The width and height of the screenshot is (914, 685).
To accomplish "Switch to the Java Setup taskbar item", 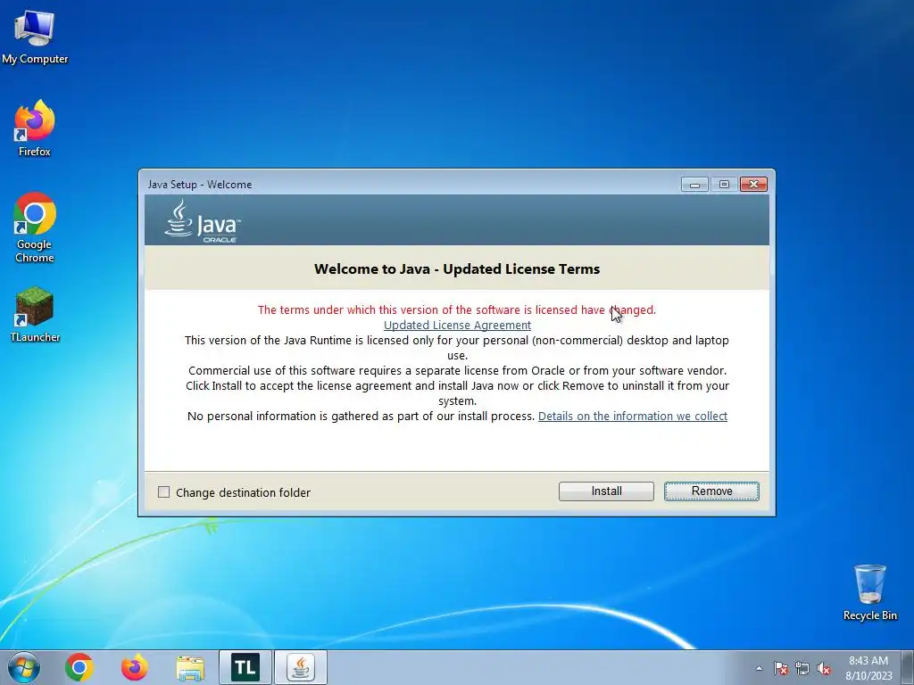I will point(301,667).
